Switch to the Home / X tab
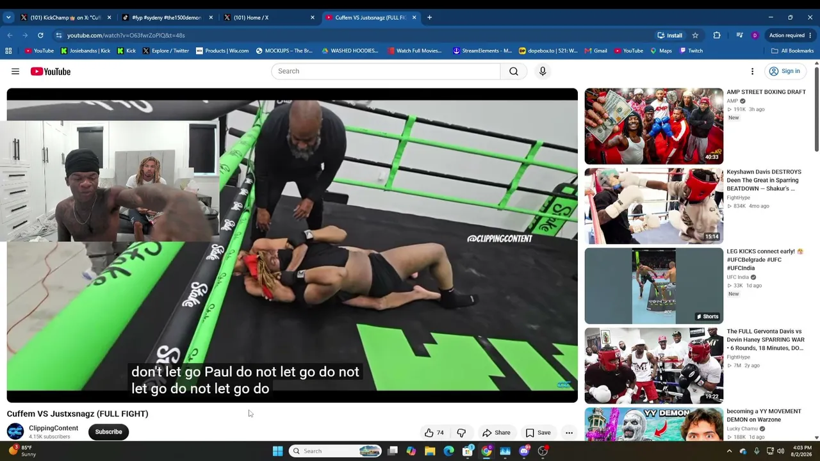Image resolution: width=820 pixels, height=461 pixels. click(x=269, y=17)
